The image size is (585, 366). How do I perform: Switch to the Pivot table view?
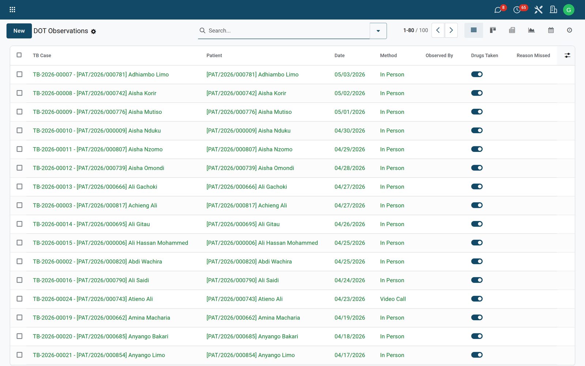coord(512,30)
